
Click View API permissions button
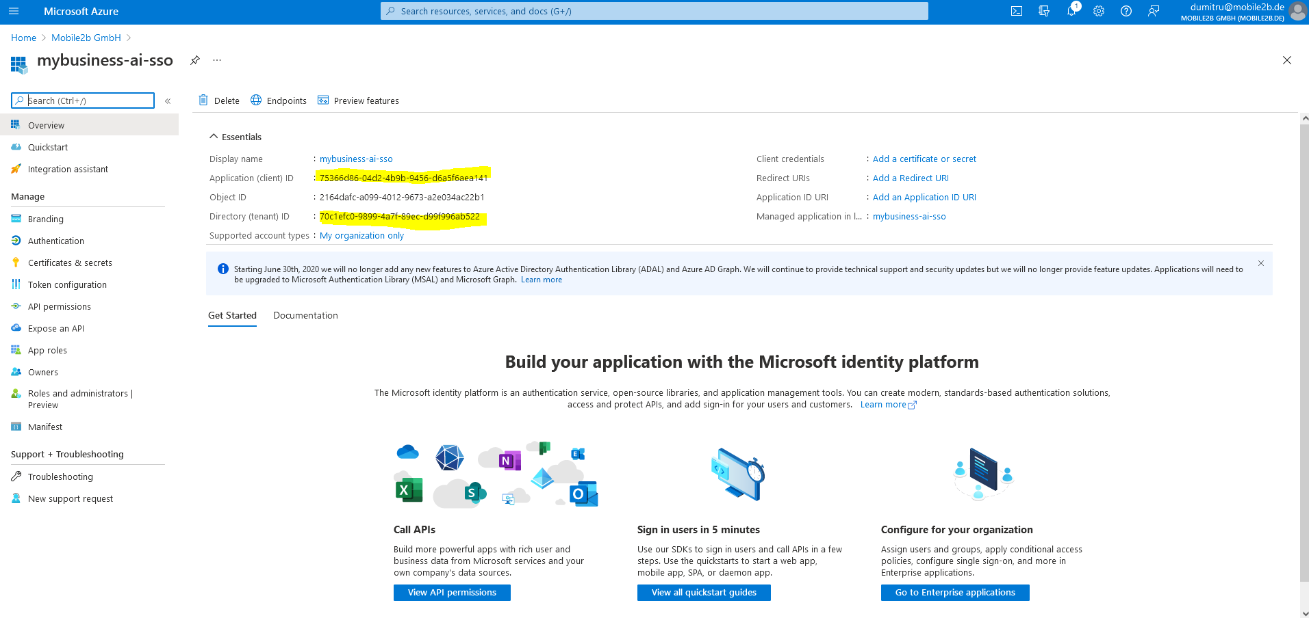click(452, 592)
